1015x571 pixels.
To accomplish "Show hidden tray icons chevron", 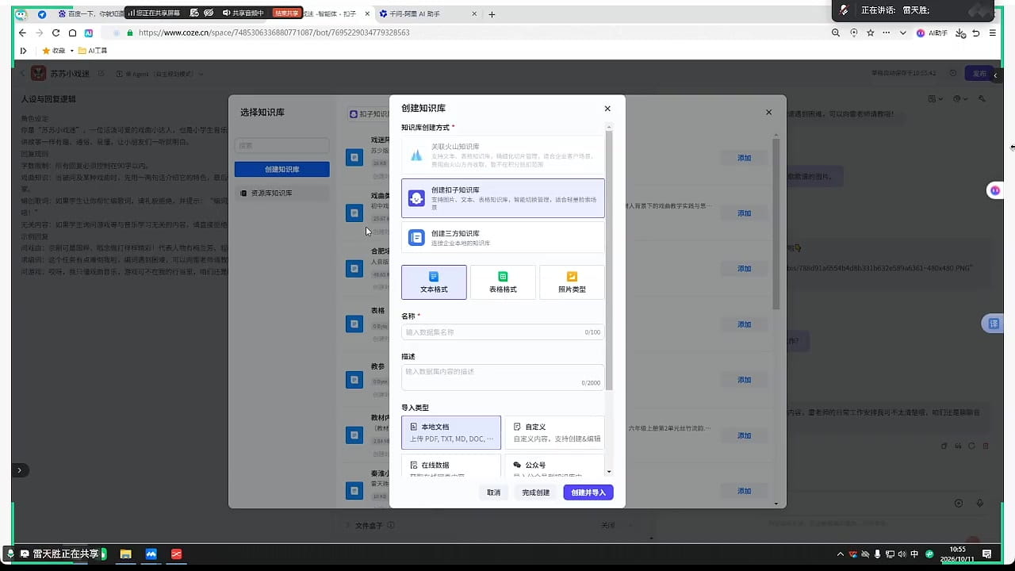I will point(841,554).
